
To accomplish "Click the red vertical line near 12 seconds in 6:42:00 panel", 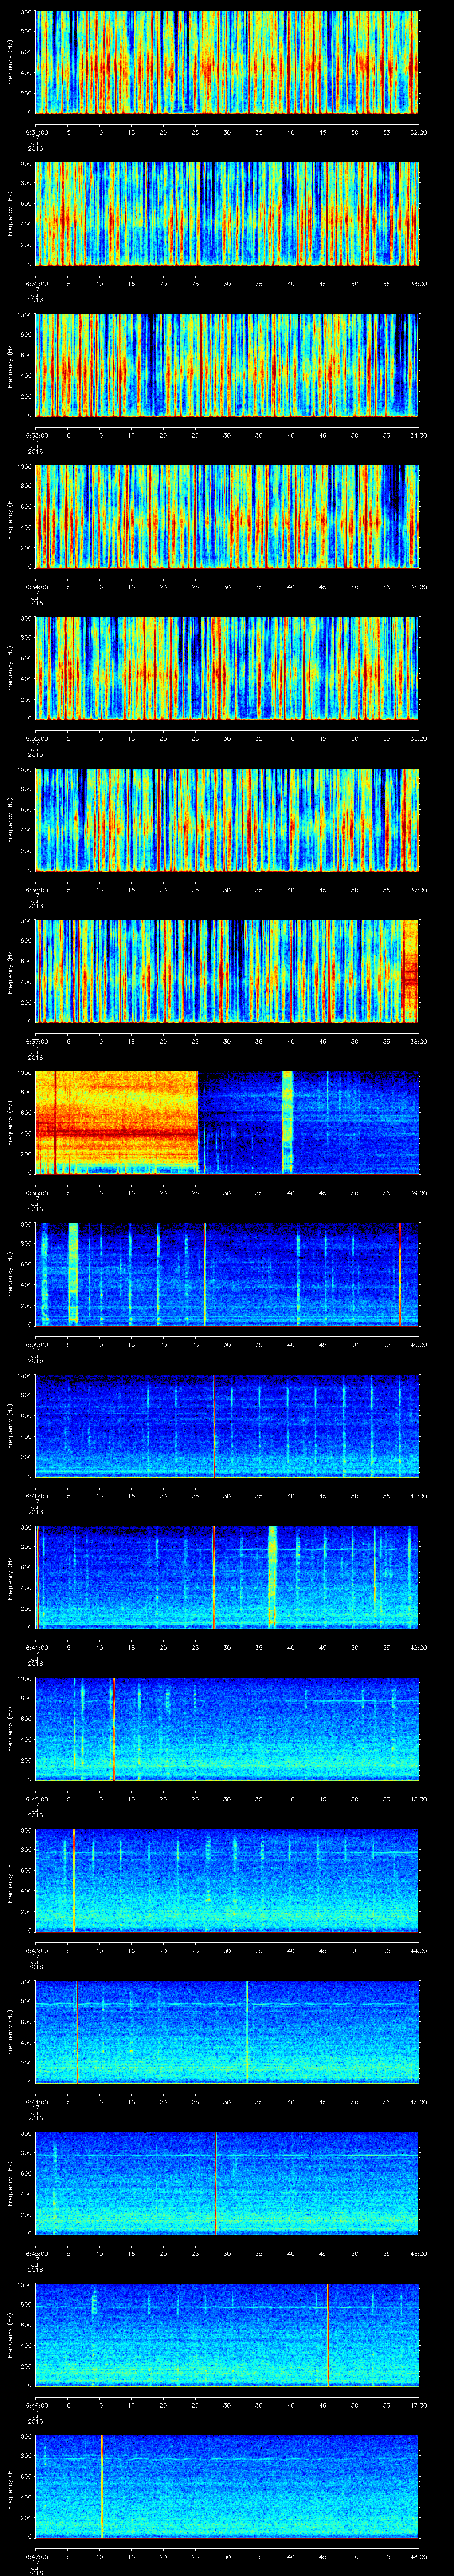I will tap(114, 1729).
